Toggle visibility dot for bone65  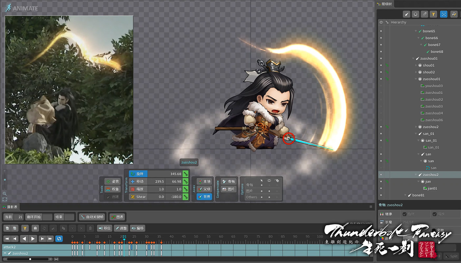pos(381,31)
